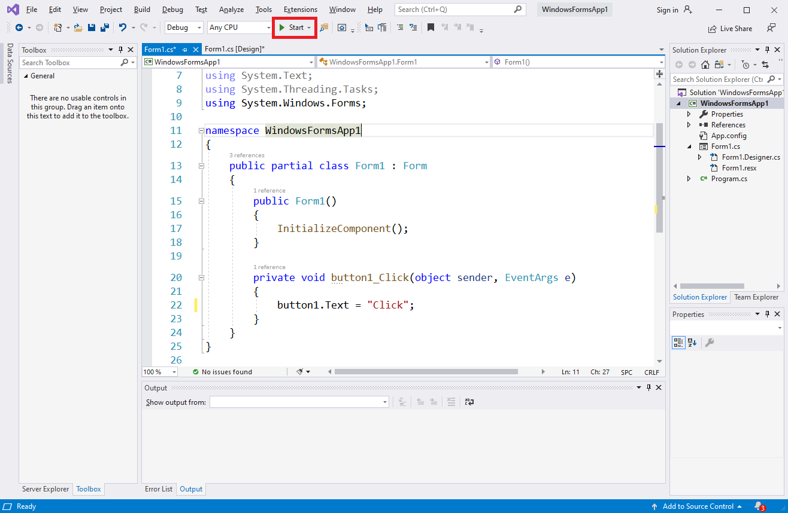Collapse the Form1.cs node in Solution Explorer
This screenshot has height=513, width=788.
tap(689, 146)
